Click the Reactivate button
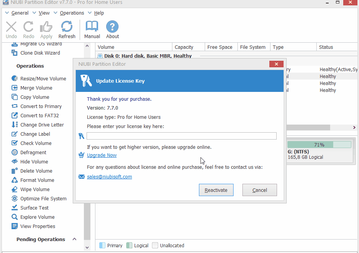The image size is (359, 253). [216, 190]
